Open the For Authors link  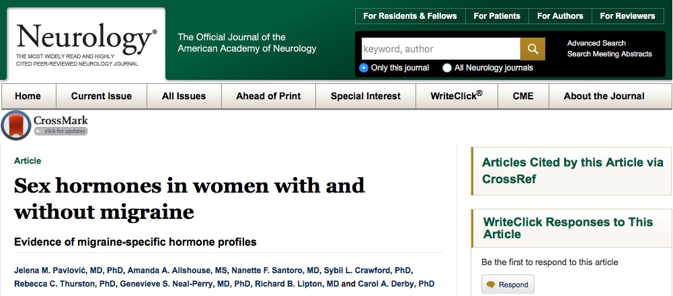click(560, 16)
